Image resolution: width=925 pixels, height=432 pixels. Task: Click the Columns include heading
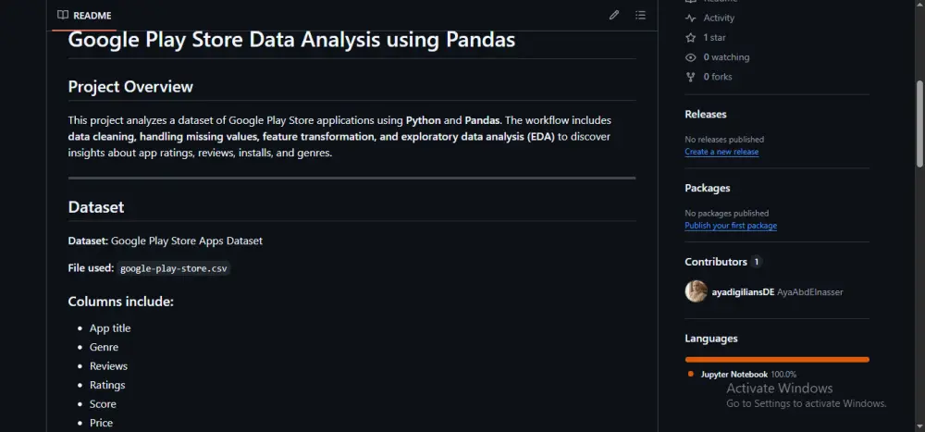[120, 302]
